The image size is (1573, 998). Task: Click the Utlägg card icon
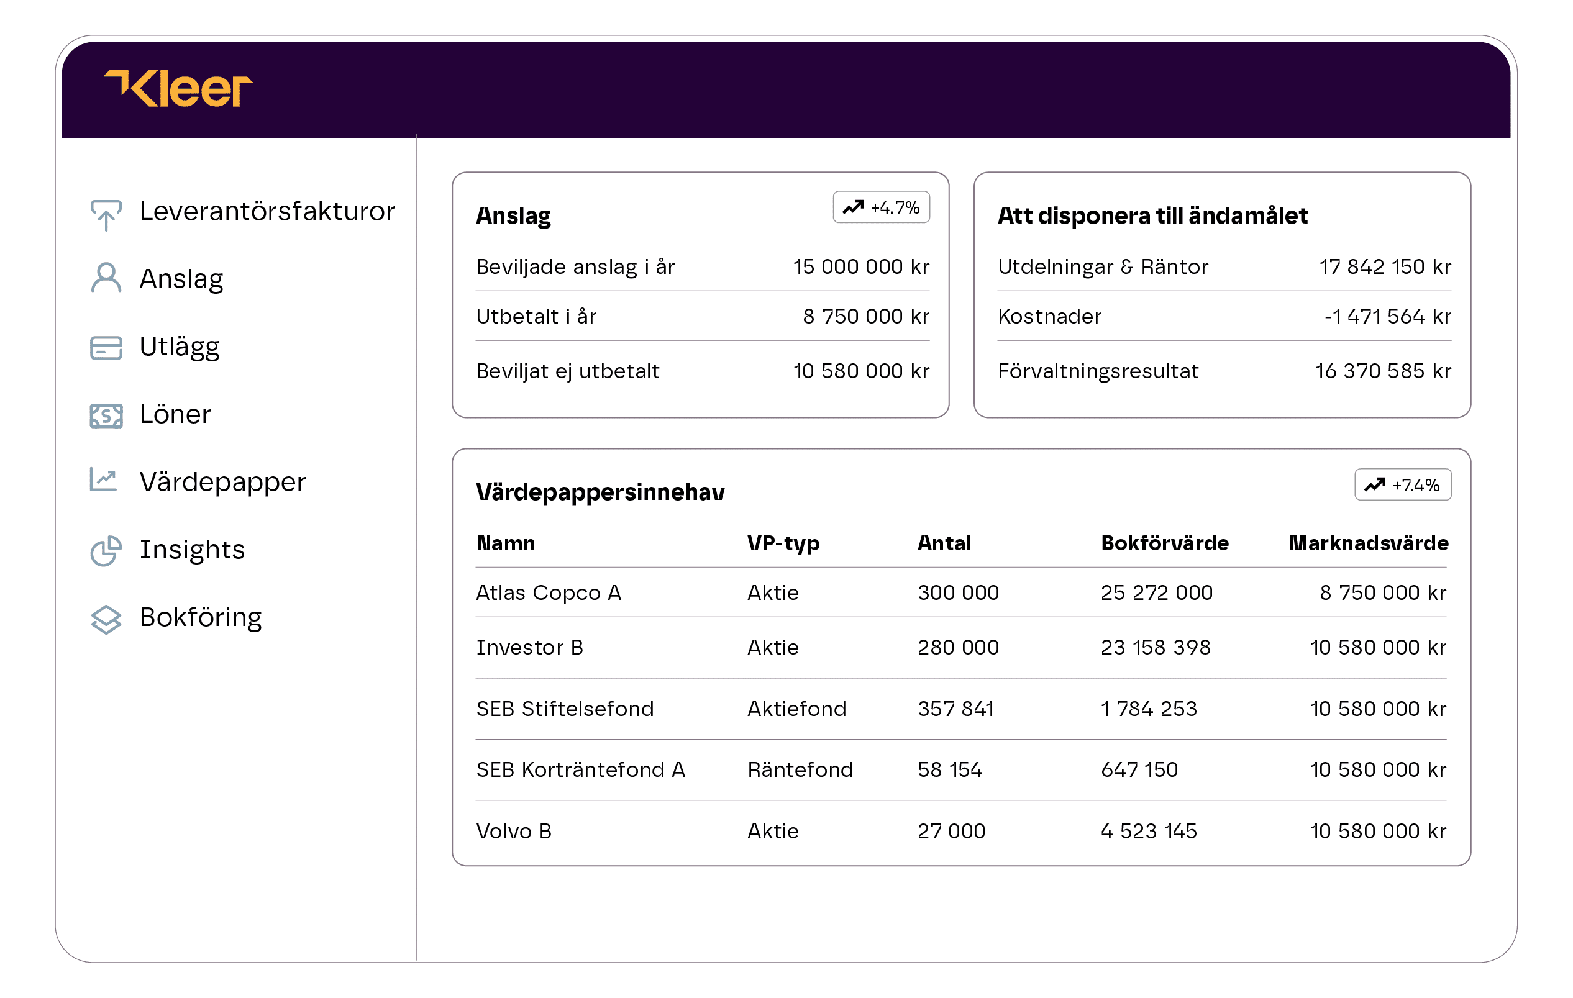[x=106, y=348]
